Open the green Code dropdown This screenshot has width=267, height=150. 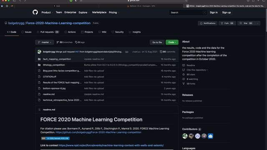pos(172,42)
